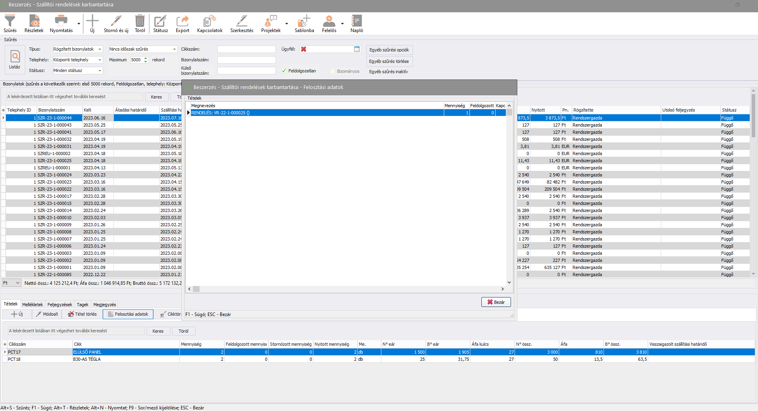The image size is (758, 411).
Task: Toggle the Bizományos checkbox
Action: (333, 71)
